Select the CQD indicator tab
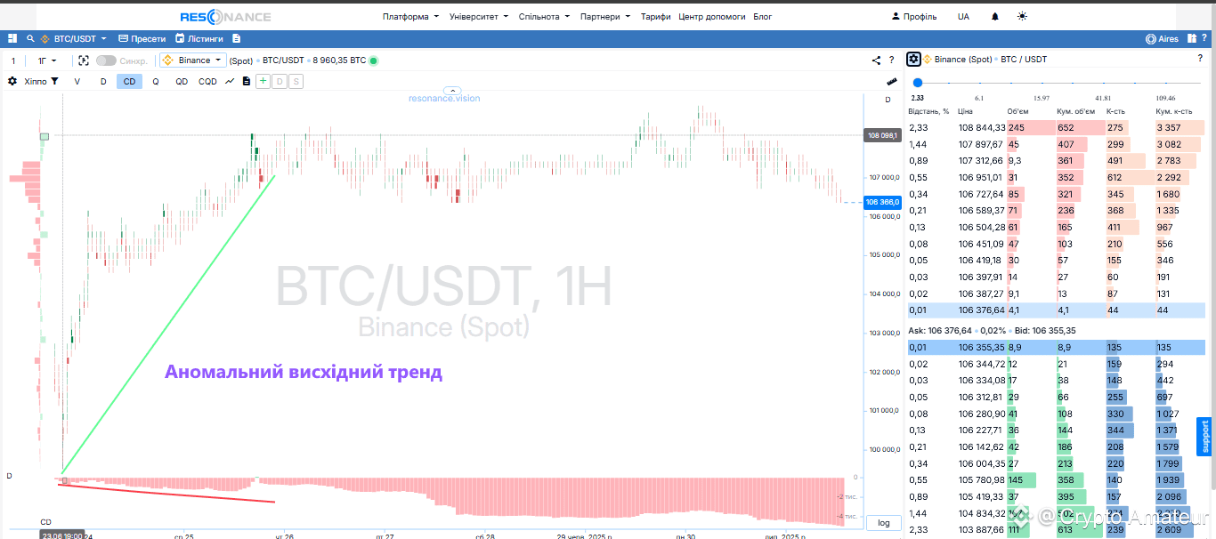This screenshot has width=1216, height=539. (x=207, y=81)
